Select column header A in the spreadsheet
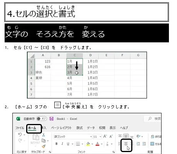This screenshot has height=154, width=177. pos(43,55)
